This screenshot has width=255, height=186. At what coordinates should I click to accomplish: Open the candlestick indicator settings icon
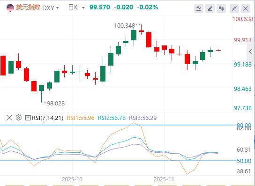click(x=221, y=8)
